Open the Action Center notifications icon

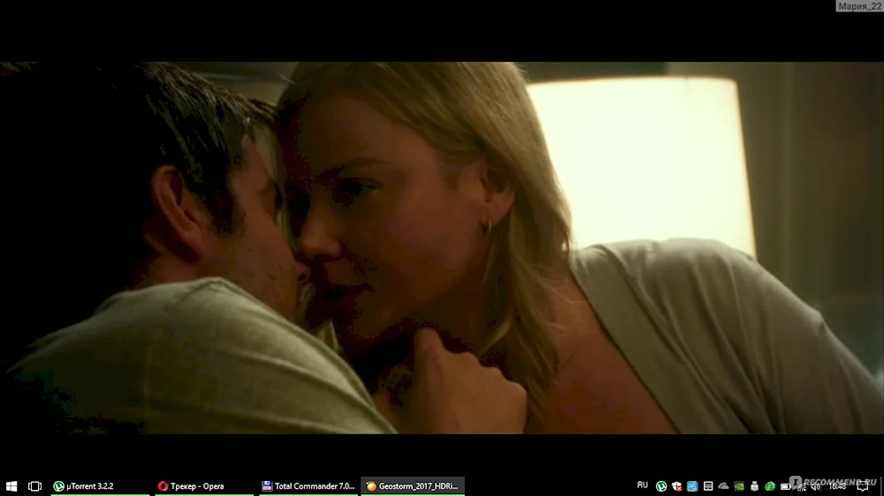tap(863, 486)
